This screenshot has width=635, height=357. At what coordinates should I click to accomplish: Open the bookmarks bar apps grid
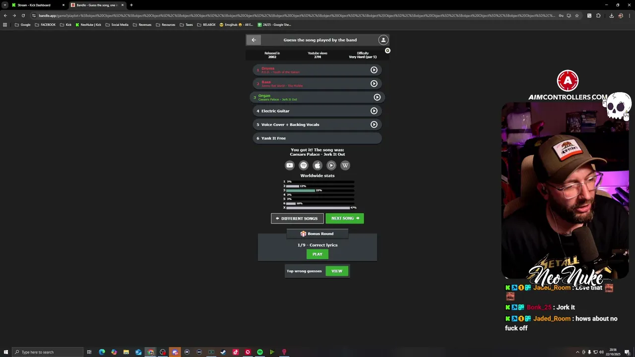coord(5,25)
